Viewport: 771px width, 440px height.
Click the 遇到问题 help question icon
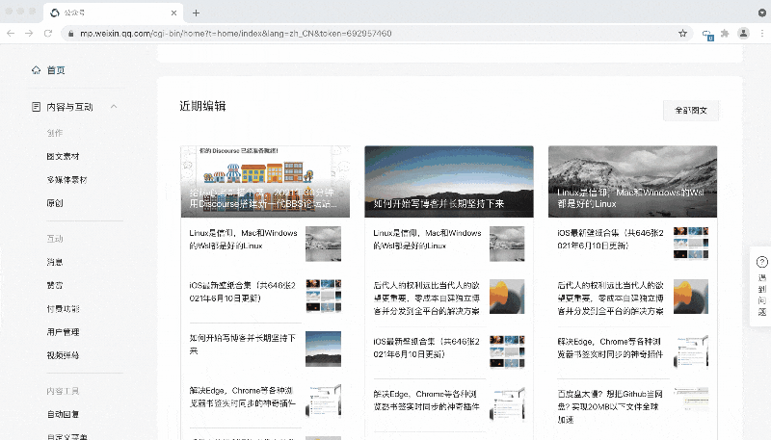click(762, 262)
